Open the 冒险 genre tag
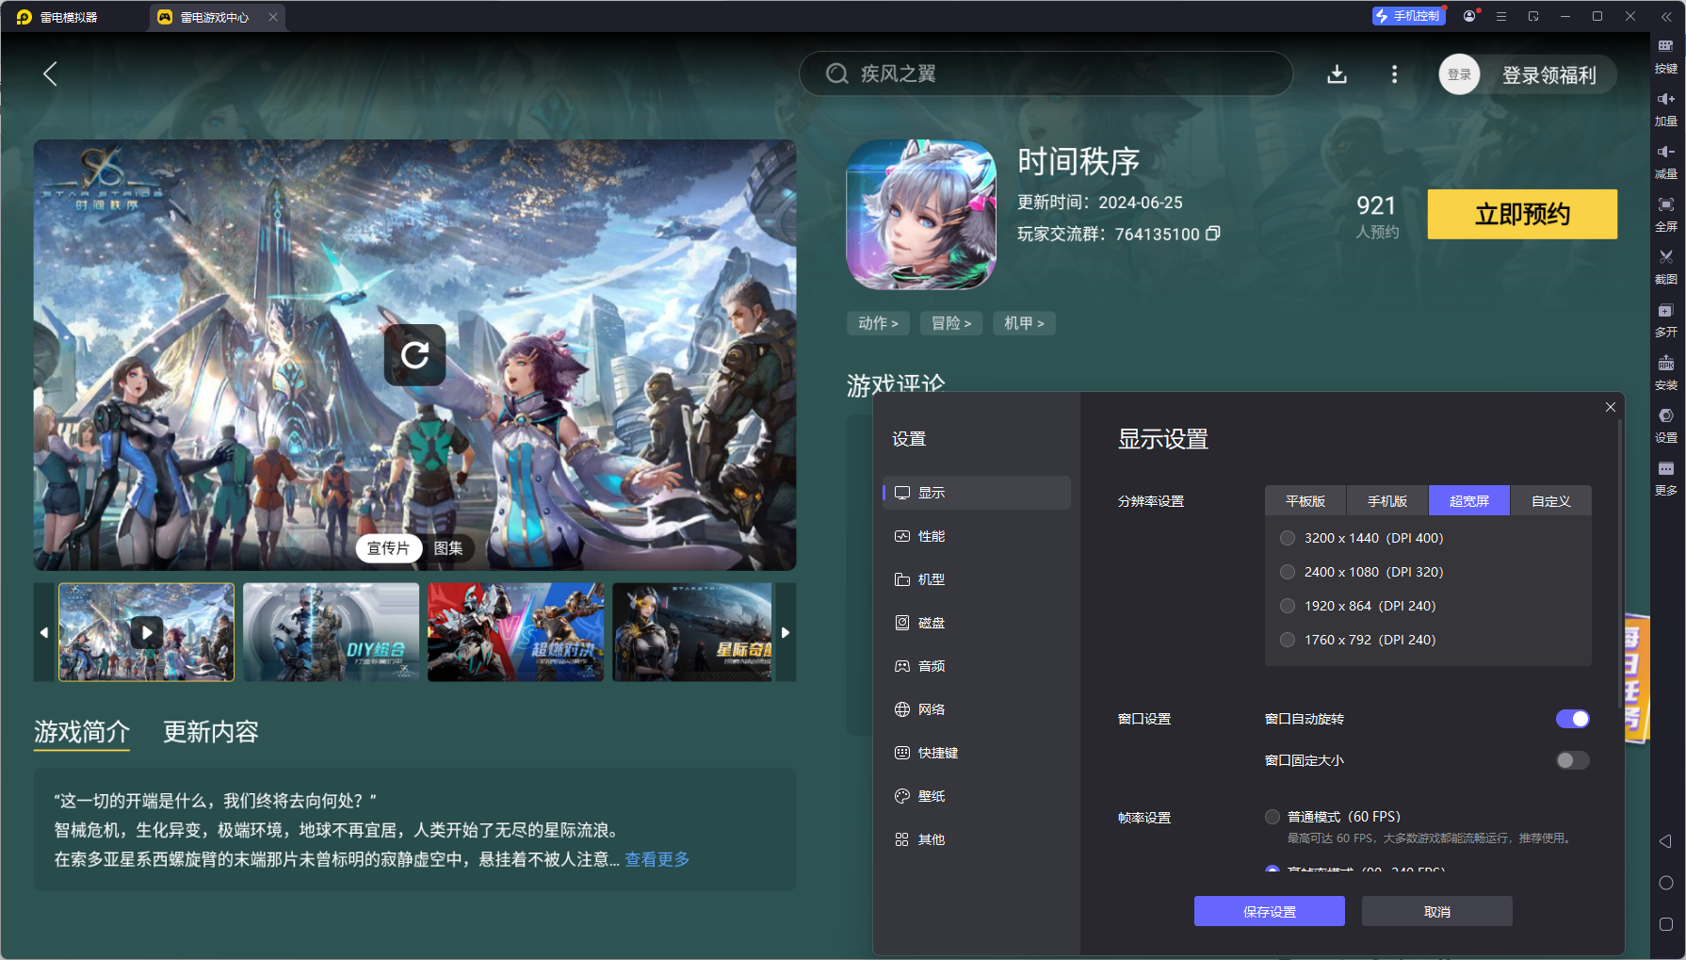1686x960 pixels. coord(951,323)
